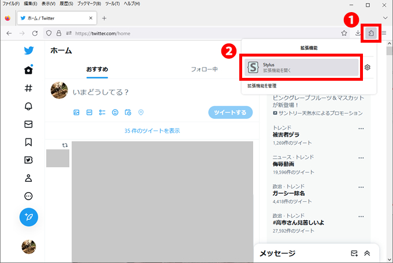Open Bookmarks icon in sidebar
393x263 pixels.
[x=28, y=142]
